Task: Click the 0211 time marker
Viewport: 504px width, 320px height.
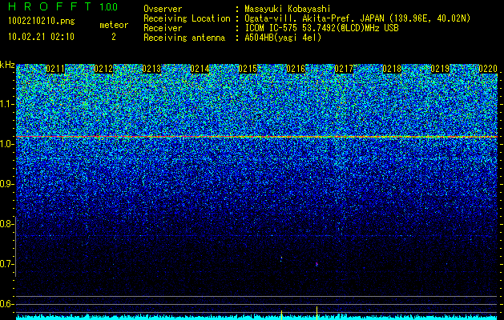Action: pyautogui.click(x=55, y=69)
